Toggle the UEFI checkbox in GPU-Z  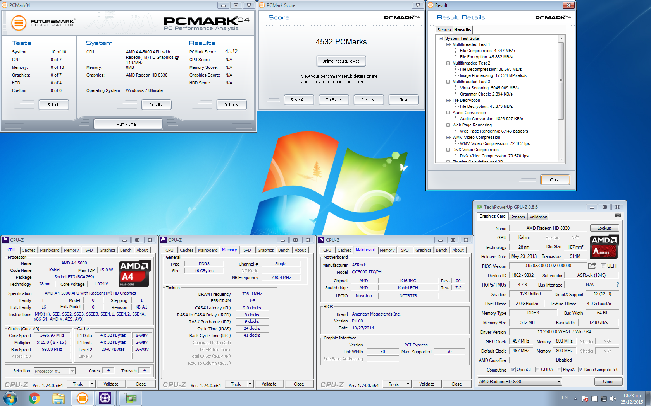coord(603,266)
